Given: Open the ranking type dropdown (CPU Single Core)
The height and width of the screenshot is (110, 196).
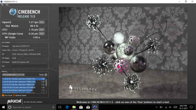Looking at the screenshot, I should pyautogui.click(x=13, y=75).
